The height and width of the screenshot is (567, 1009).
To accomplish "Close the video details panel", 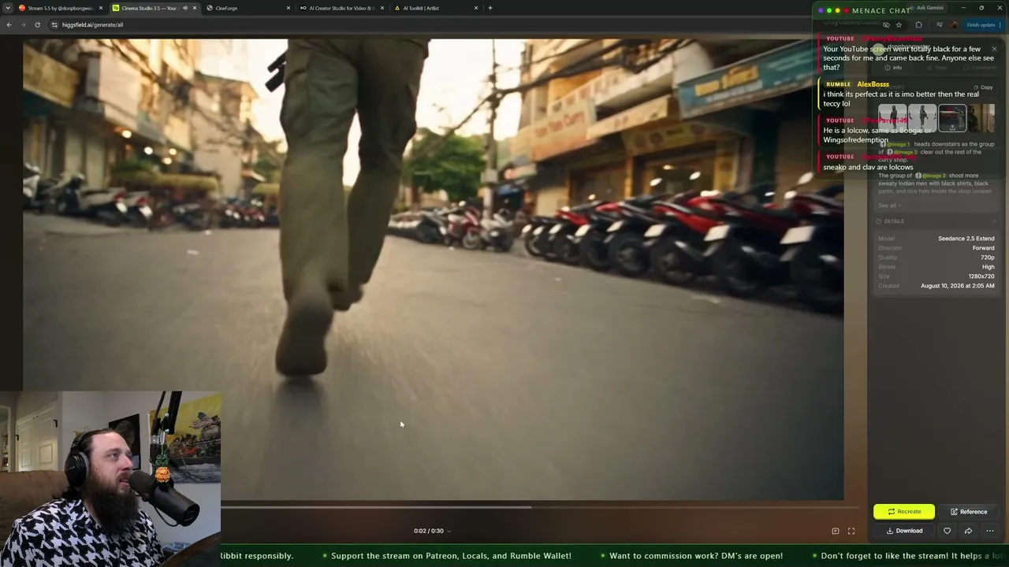I will click(x=994, y=49).
